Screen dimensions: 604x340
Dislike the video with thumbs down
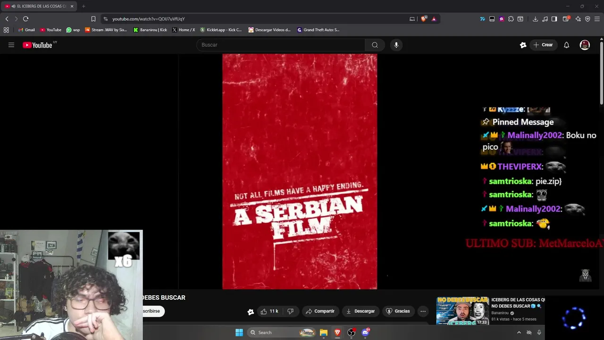[x=291, y=311]
